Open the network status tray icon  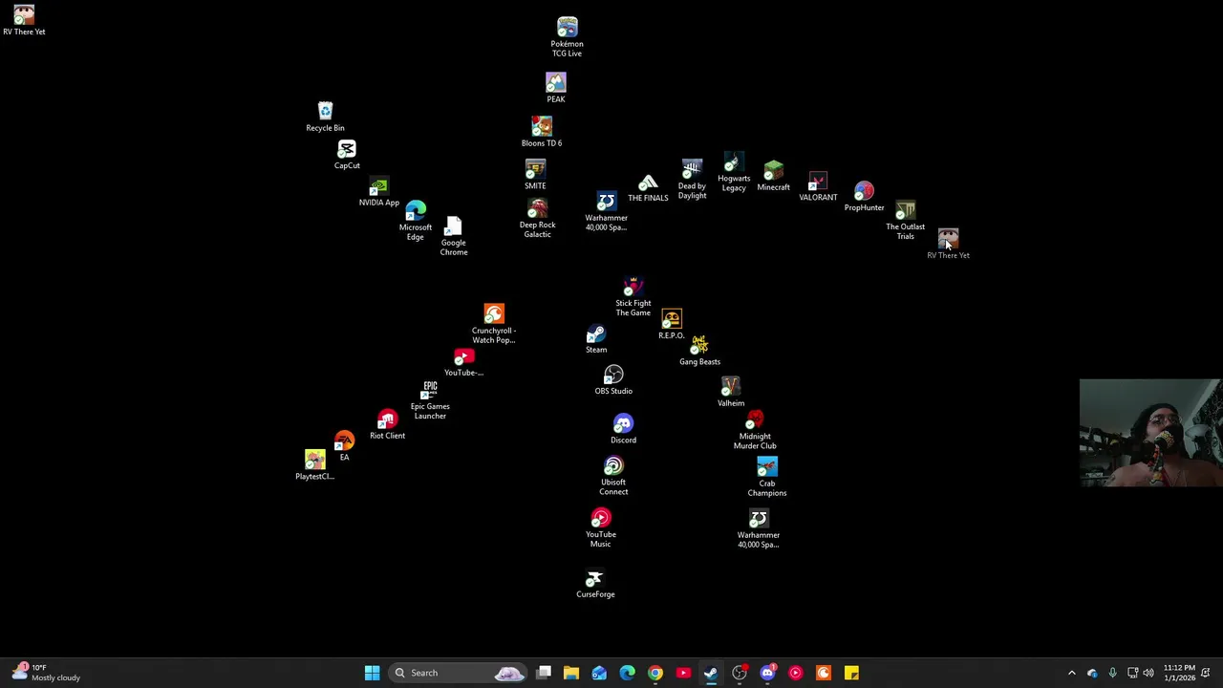[1132, 673]
